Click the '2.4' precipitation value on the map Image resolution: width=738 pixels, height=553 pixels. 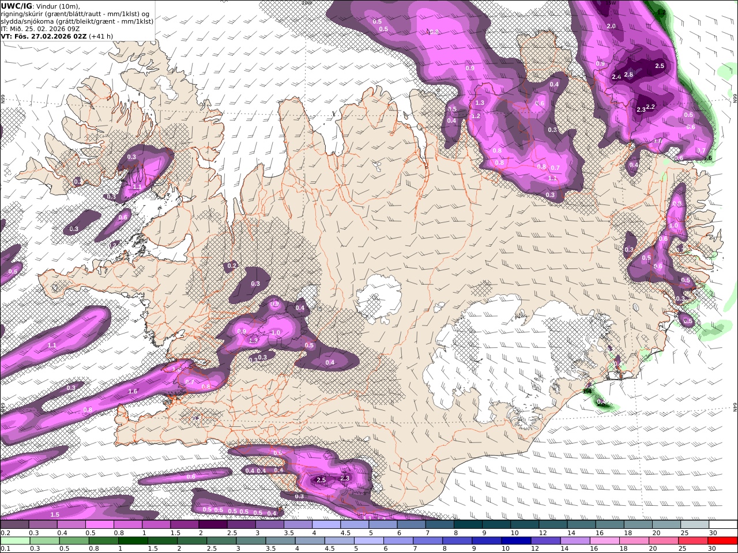[616, 77]
